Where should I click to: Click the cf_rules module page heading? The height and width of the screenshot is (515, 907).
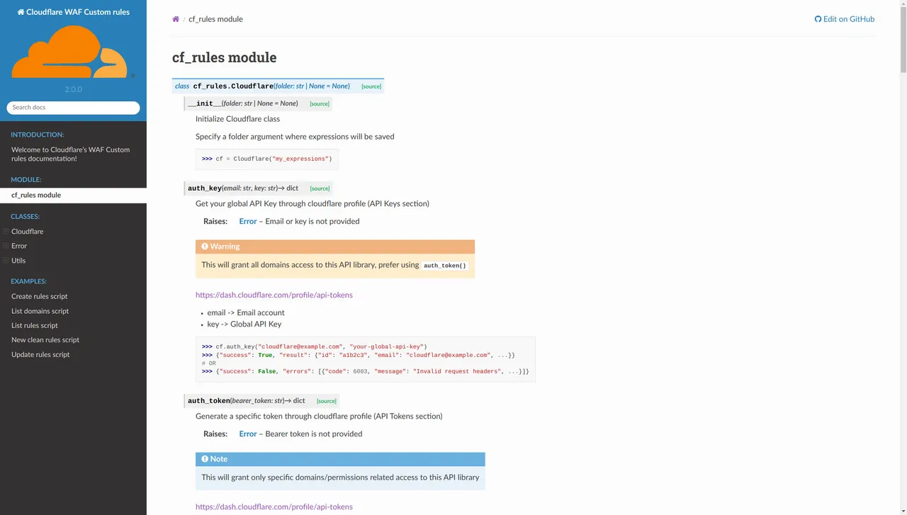(x=225, y=57)
